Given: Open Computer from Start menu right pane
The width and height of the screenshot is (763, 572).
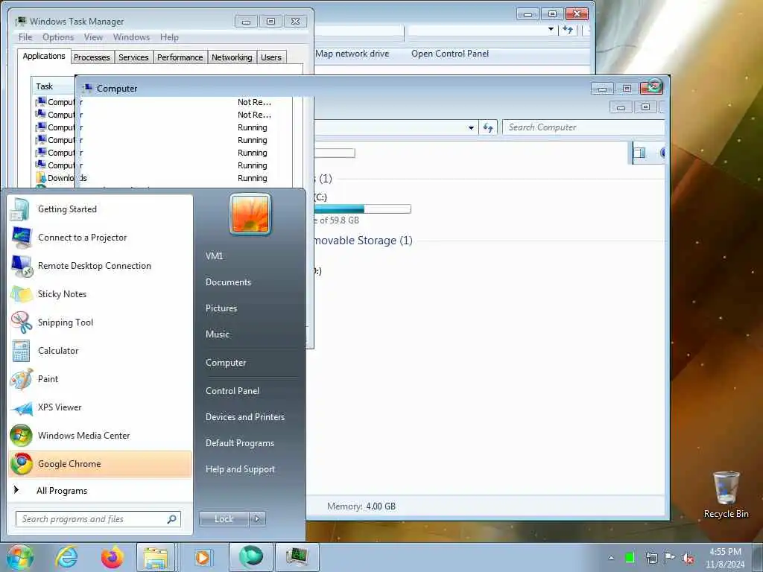Looking at the screenshot, I should point(226,363).
